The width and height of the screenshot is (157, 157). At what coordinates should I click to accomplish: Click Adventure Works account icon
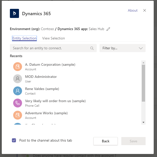click(x=17, y=115)
